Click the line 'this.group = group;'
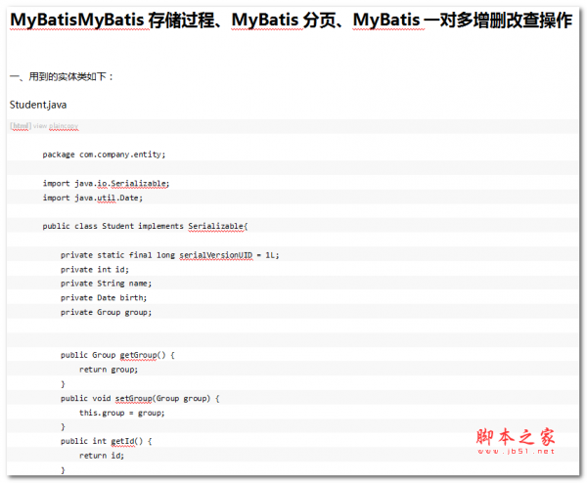 coord(122,413)
